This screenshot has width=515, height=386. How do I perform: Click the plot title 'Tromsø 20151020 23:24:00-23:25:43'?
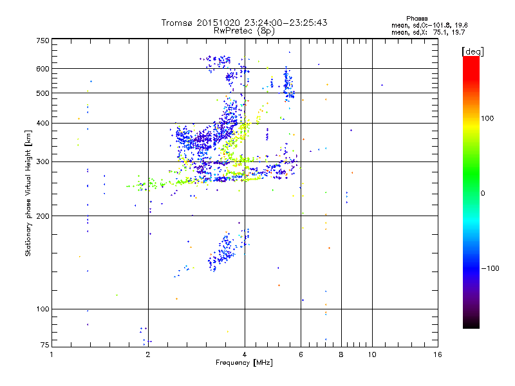coord(244,23)
